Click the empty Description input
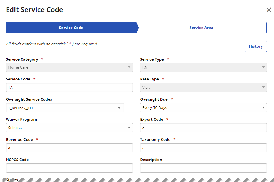The width and height of the screenshot is (274, 182). (x=203, y=168)
